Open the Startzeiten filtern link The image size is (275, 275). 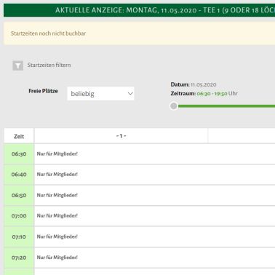point(49,65)
